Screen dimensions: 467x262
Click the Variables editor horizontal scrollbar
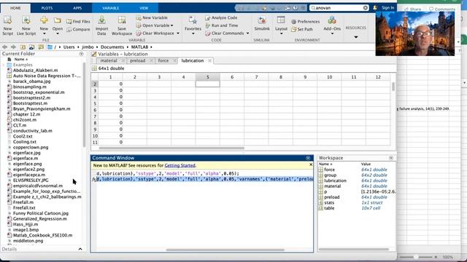(171, 148)
